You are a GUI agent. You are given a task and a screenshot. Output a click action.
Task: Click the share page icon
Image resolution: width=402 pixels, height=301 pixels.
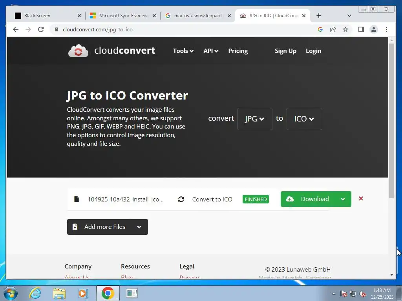tap(333, 29)
